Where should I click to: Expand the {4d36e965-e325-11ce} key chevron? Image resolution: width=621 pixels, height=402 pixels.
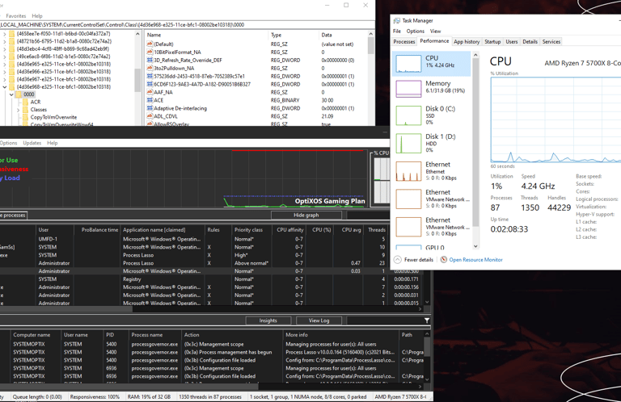4,64
